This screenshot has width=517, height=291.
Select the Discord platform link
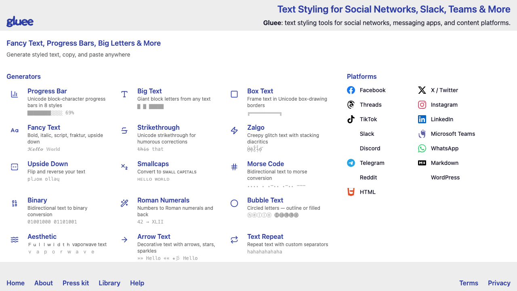coord(370,148)
